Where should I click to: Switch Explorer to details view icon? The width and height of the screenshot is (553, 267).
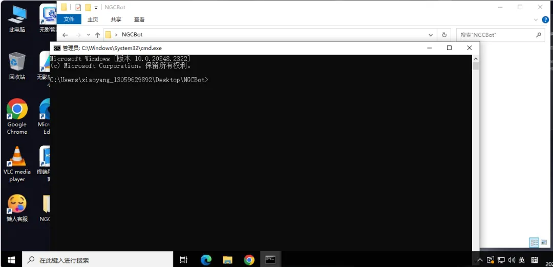click(x=534, y=242)
